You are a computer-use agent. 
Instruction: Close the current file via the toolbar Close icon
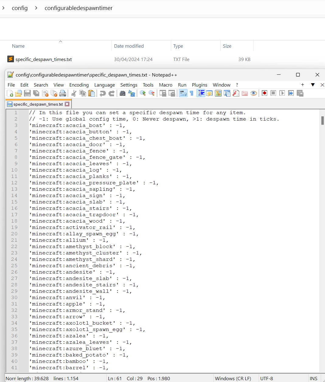click(45, 93)
